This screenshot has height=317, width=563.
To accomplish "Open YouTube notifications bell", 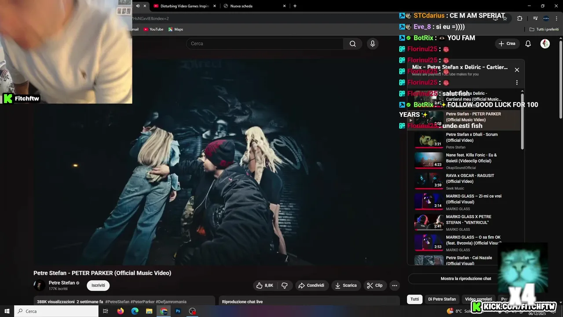I will [528, 44].
